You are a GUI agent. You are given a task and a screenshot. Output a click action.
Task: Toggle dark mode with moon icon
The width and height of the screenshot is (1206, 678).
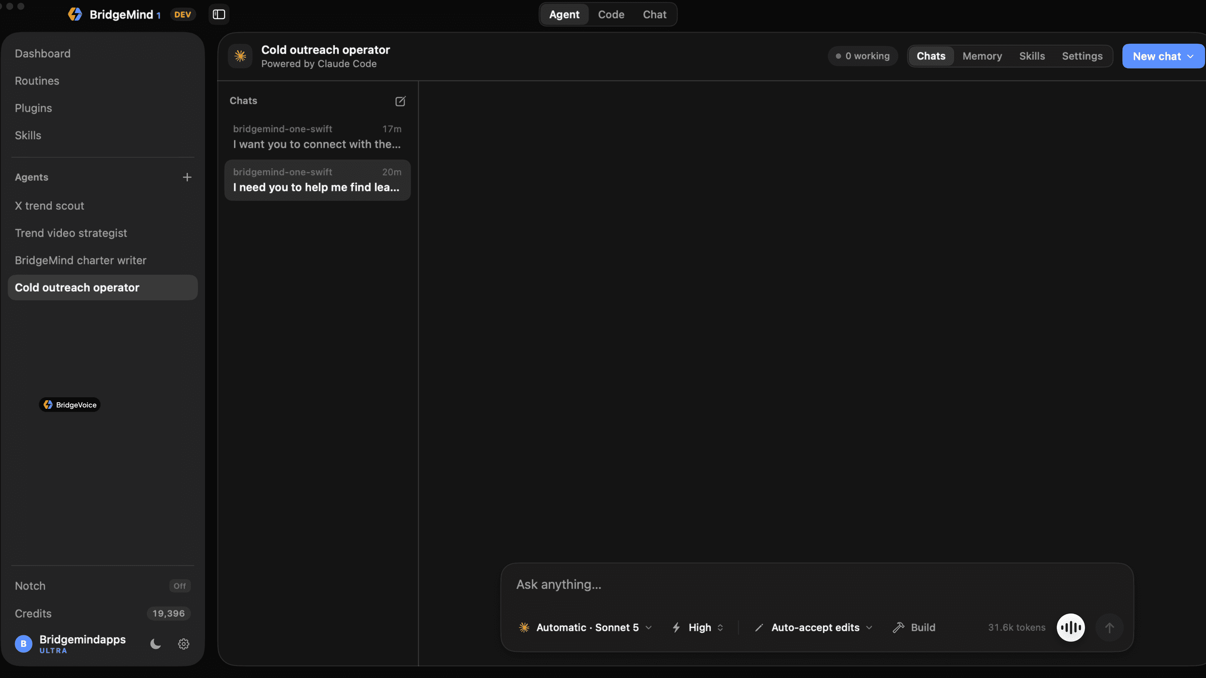[x=155, y=644]
